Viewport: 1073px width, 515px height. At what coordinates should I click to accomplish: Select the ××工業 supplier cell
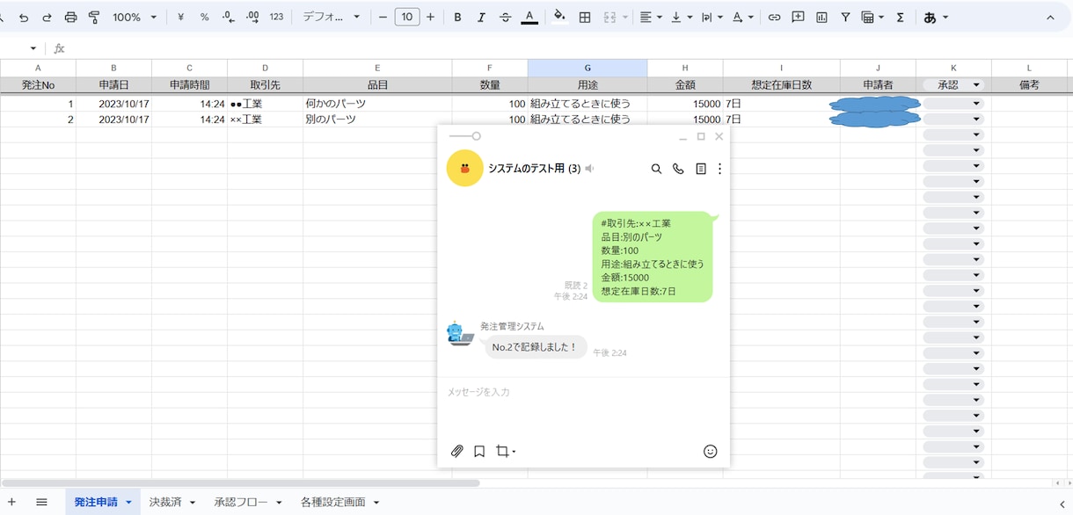coord(265,120)
